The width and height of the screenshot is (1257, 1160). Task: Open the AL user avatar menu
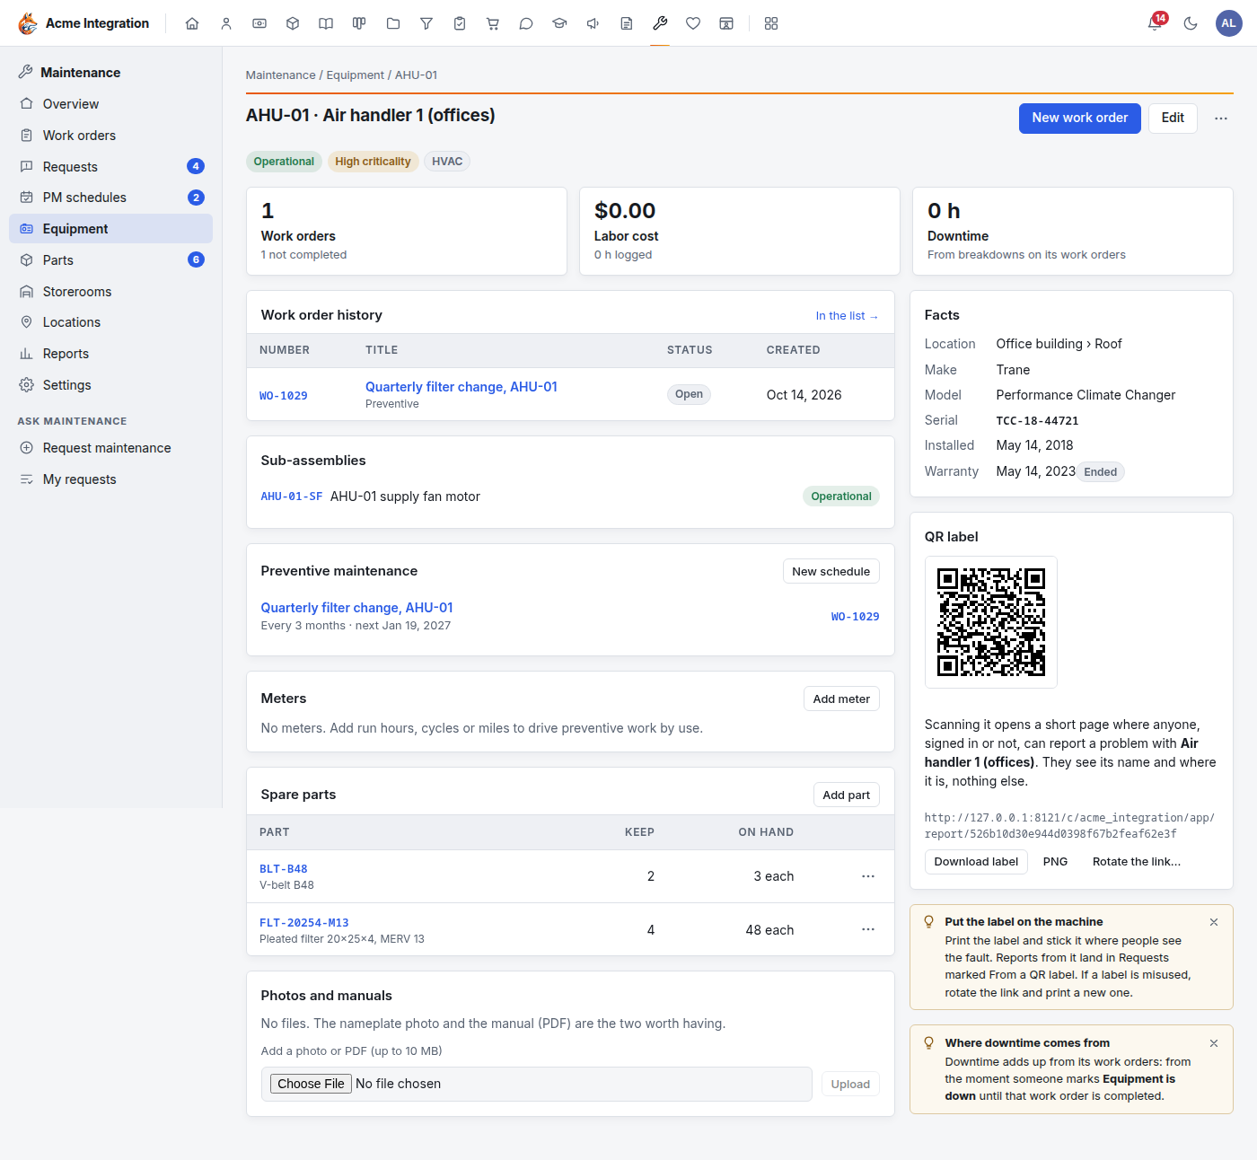click(1228, 23)
